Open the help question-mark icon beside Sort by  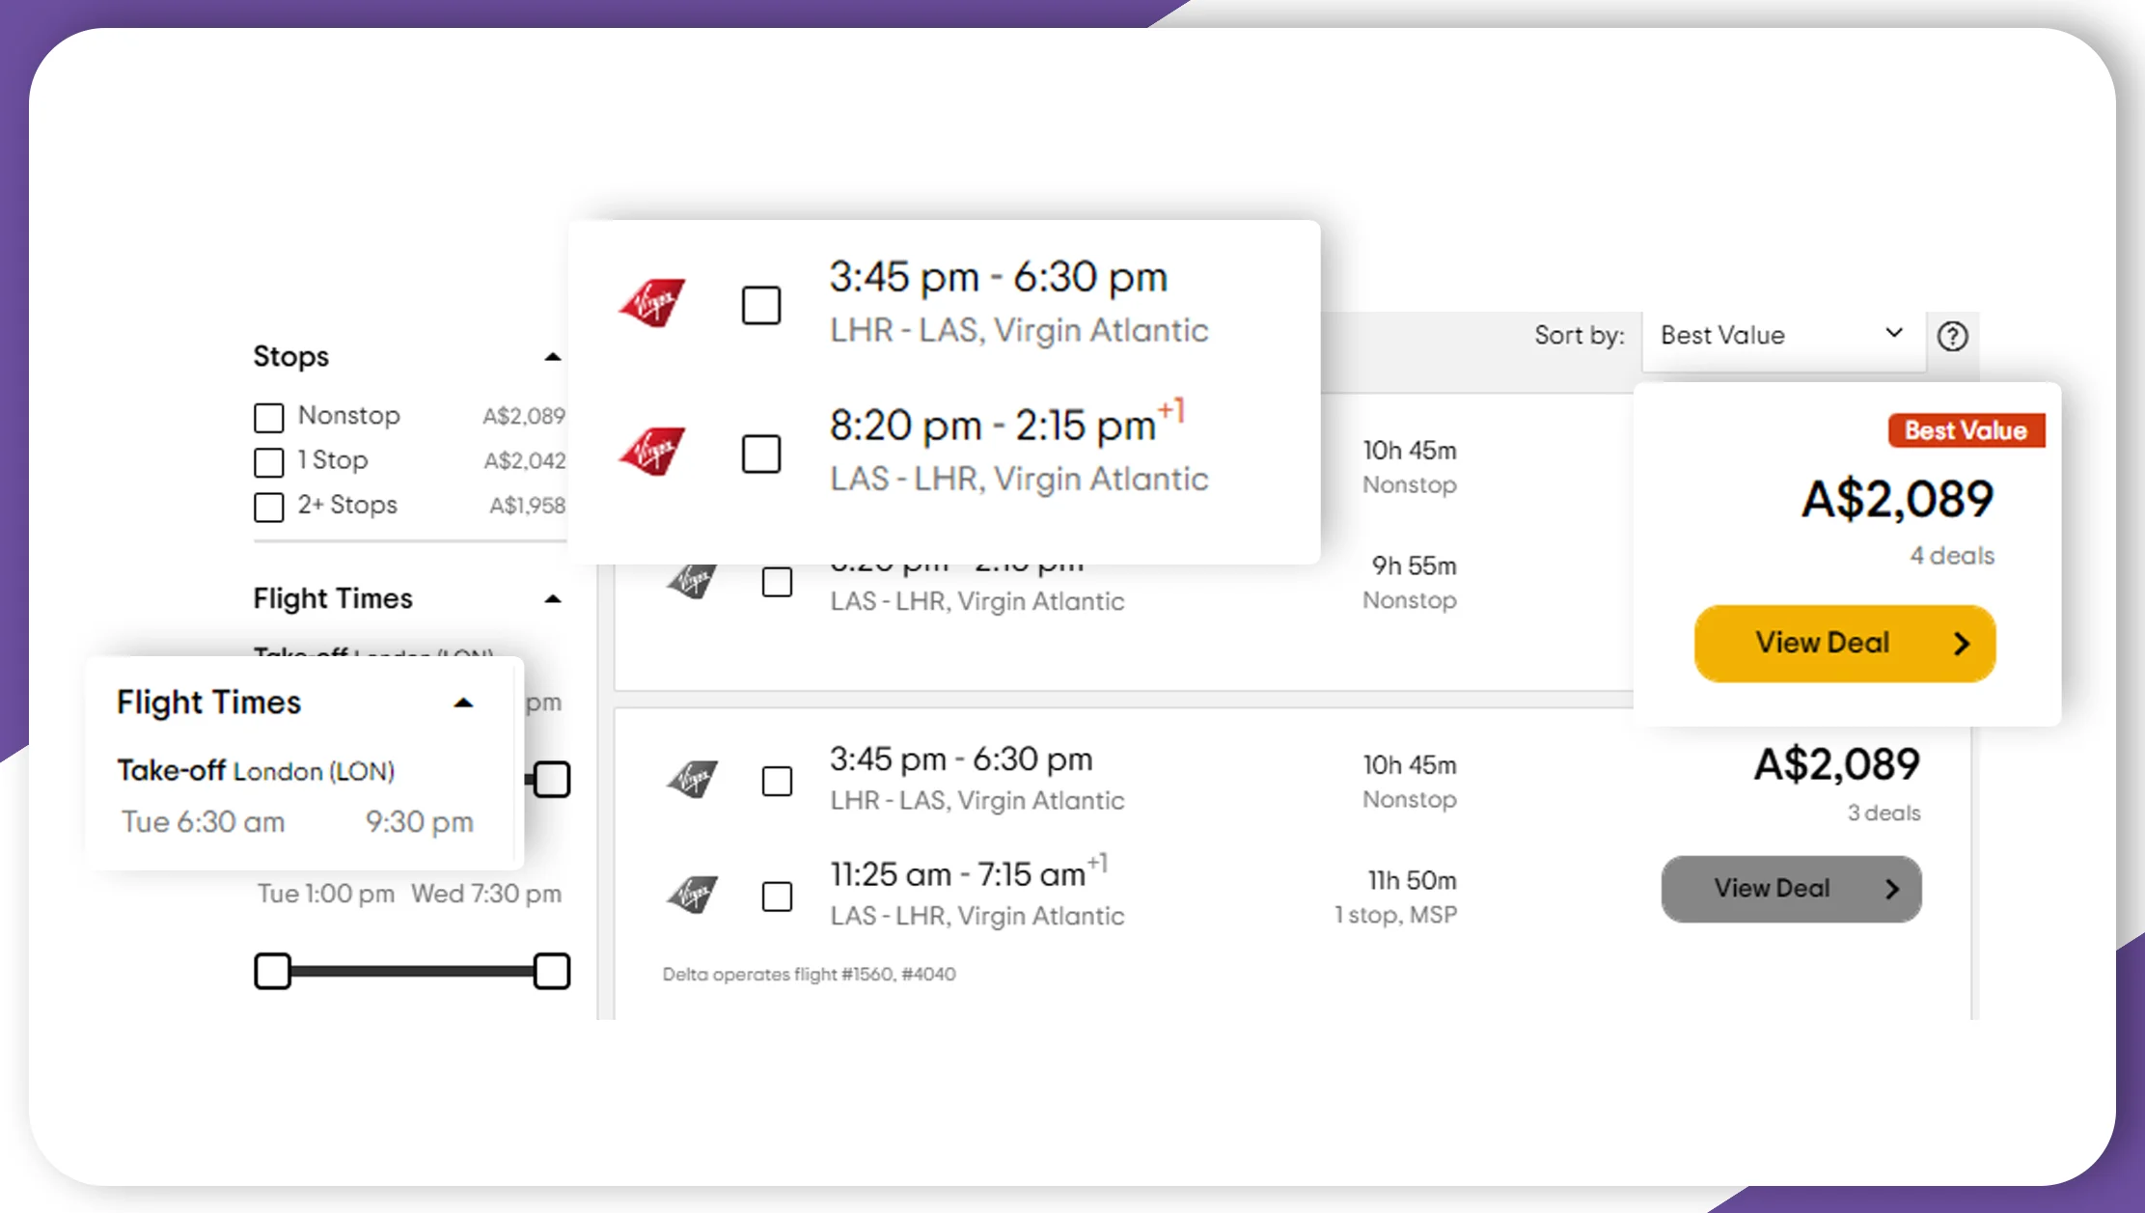1953,336
